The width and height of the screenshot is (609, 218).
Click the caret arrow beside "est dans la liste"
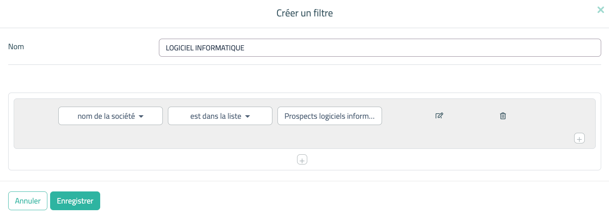(x=247, y=116)
